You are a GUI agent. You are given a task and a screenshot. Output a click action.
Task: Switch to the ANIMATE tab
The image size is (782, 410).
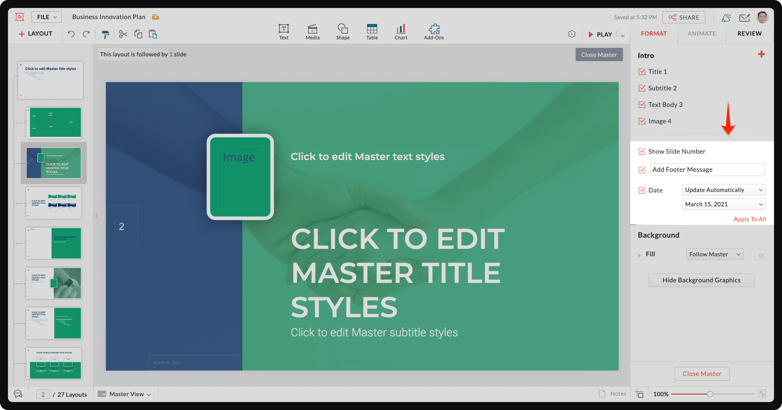click(702, 34)
